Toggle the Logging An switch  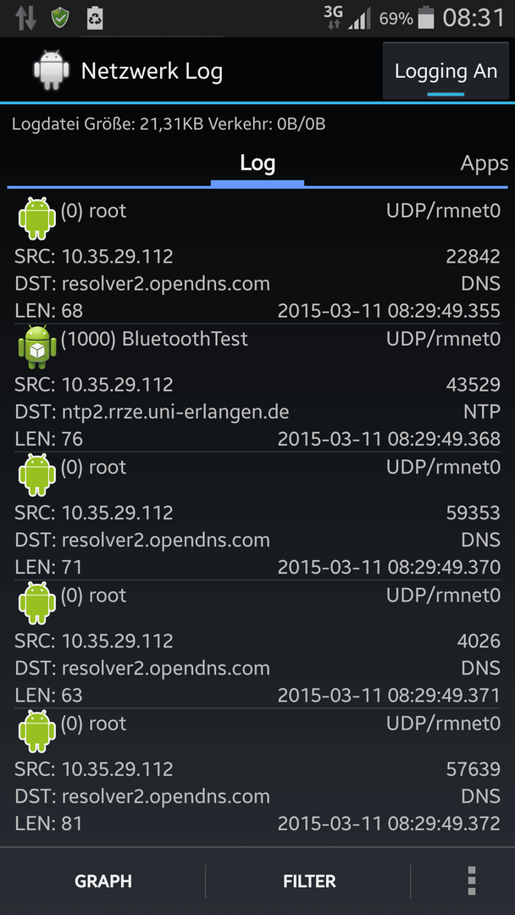[446, 71]
